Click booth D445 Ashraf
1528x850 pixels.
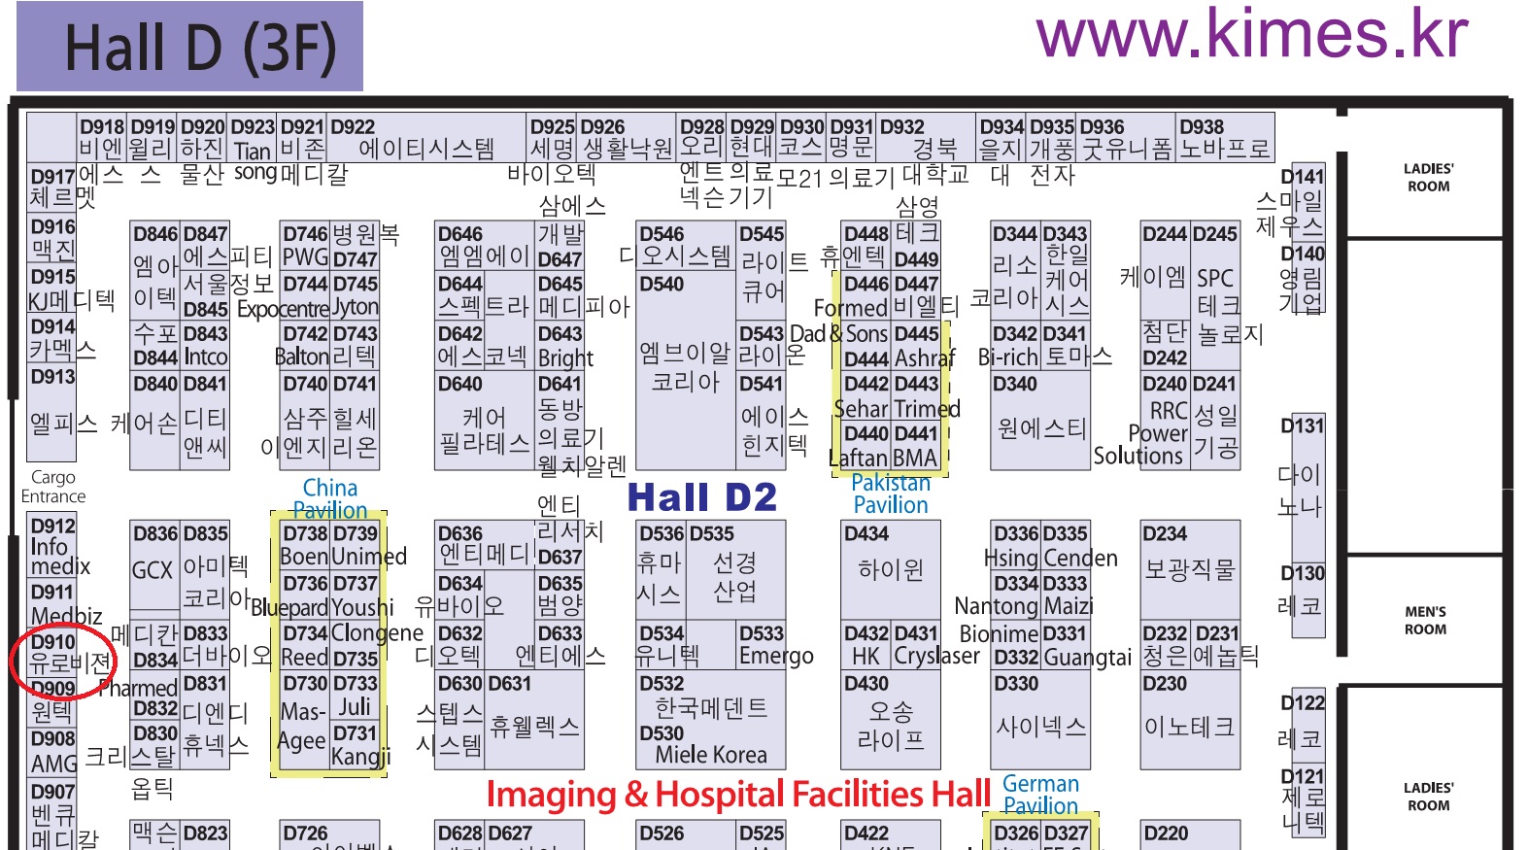click(918, 346)
